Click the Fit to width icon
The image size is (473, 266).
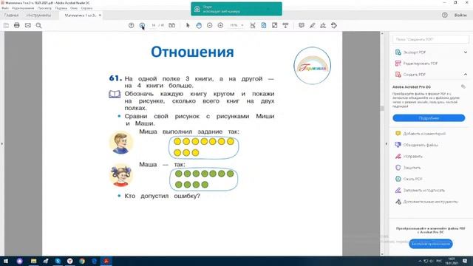[x=253, y=25]
